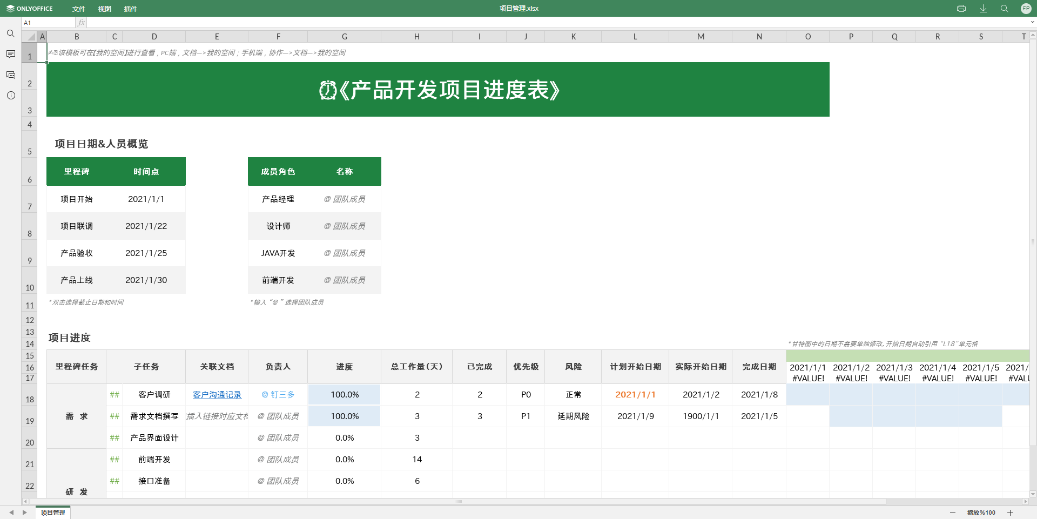The width and height of the screenshot is (1037, 519).
Task: Click the vertical scrollbar up arrow
Action: [x=1033, y=35]
